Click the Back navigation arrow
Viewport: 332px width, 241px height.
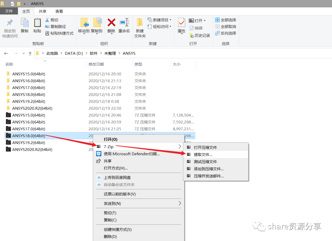(x=6, y=53)
